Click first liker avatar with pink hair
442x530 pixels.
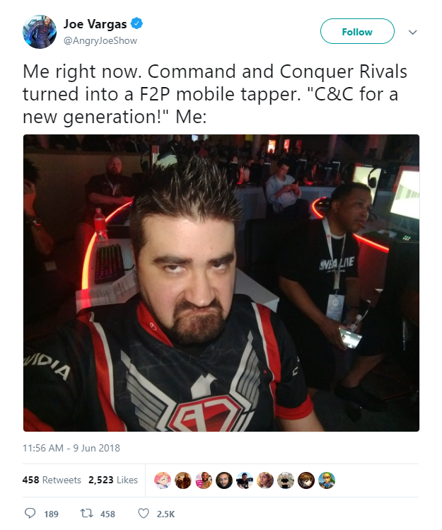coord(163,480)
